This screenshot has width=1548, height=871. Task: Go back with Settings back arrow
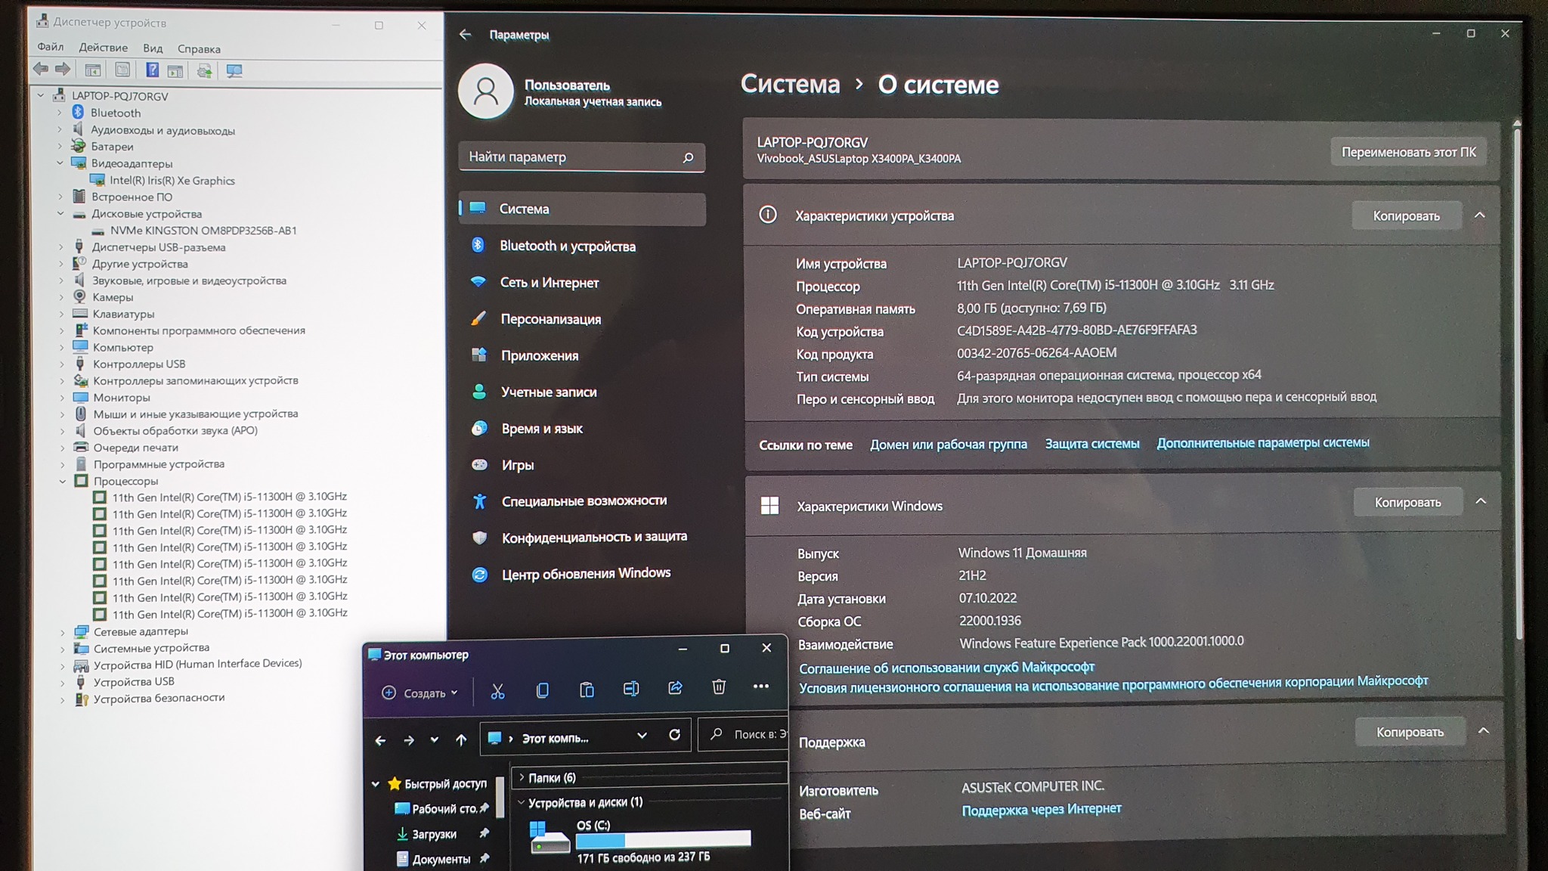[465, 35]
